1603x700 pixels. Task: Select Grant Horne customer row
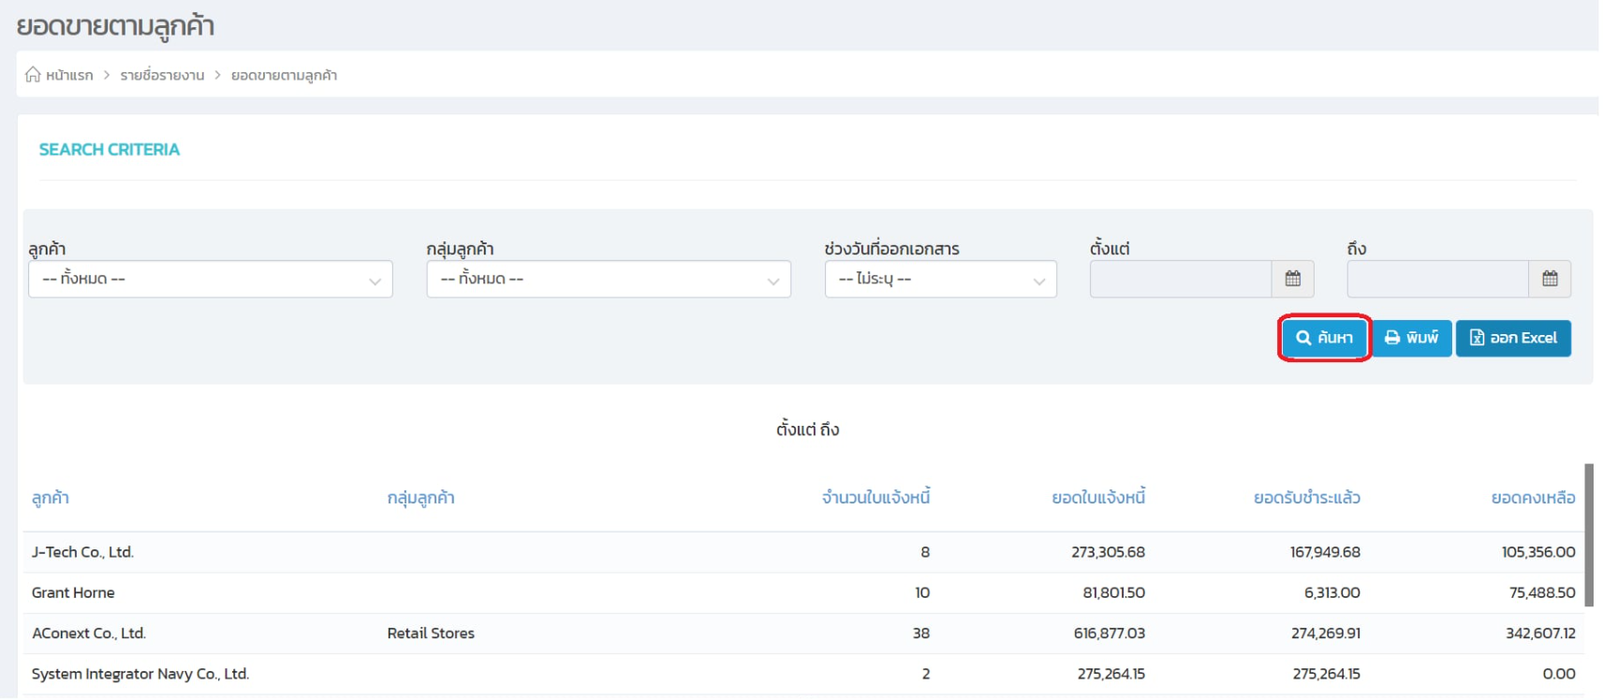point(803,592)
